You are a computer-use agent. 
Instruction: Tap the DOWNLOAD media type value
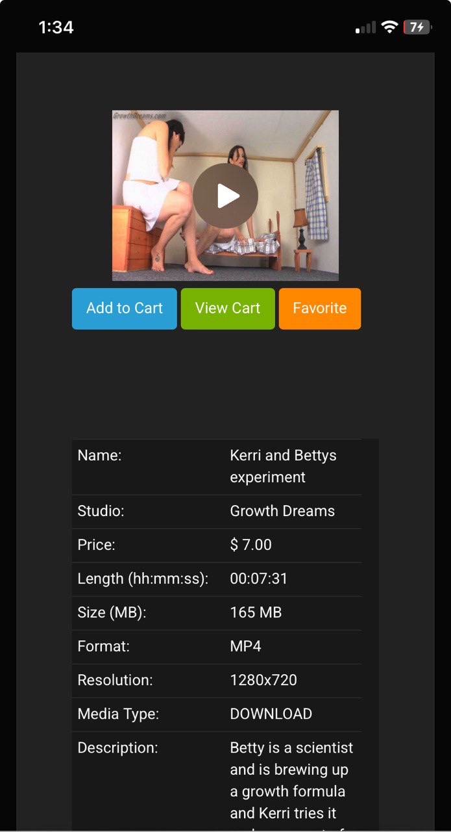pos(271,714)
